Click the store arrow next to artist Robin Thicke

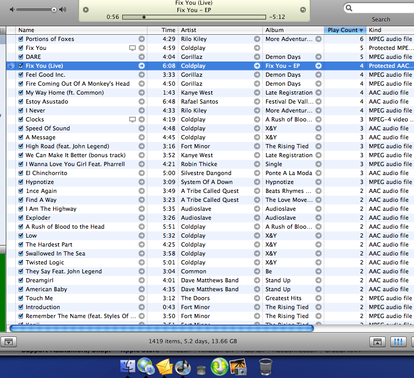[257, 164]
